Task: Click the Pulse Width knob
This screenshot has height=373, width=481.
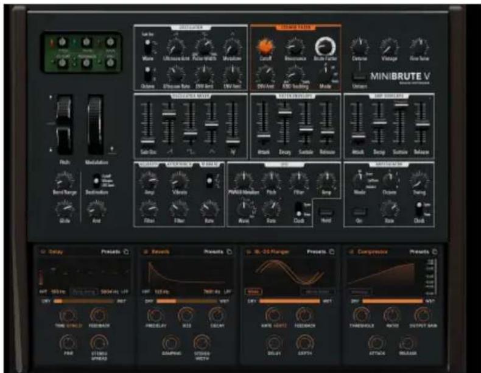Action: 204,47
